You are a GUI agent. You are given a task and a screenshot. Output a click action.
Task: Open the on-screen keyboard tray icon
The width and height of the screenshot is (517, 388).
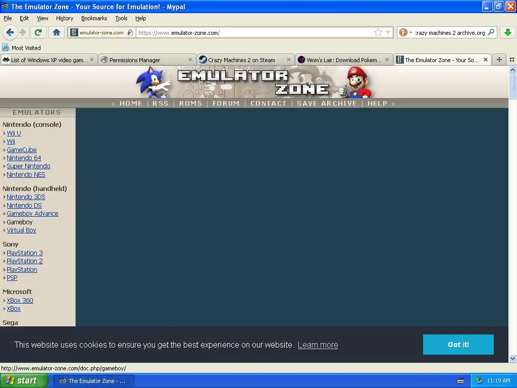(460, 381)
